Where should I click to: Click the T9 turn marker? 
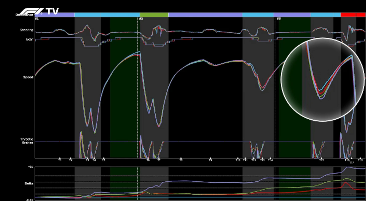pyautogui.click(x=211, y=160)
